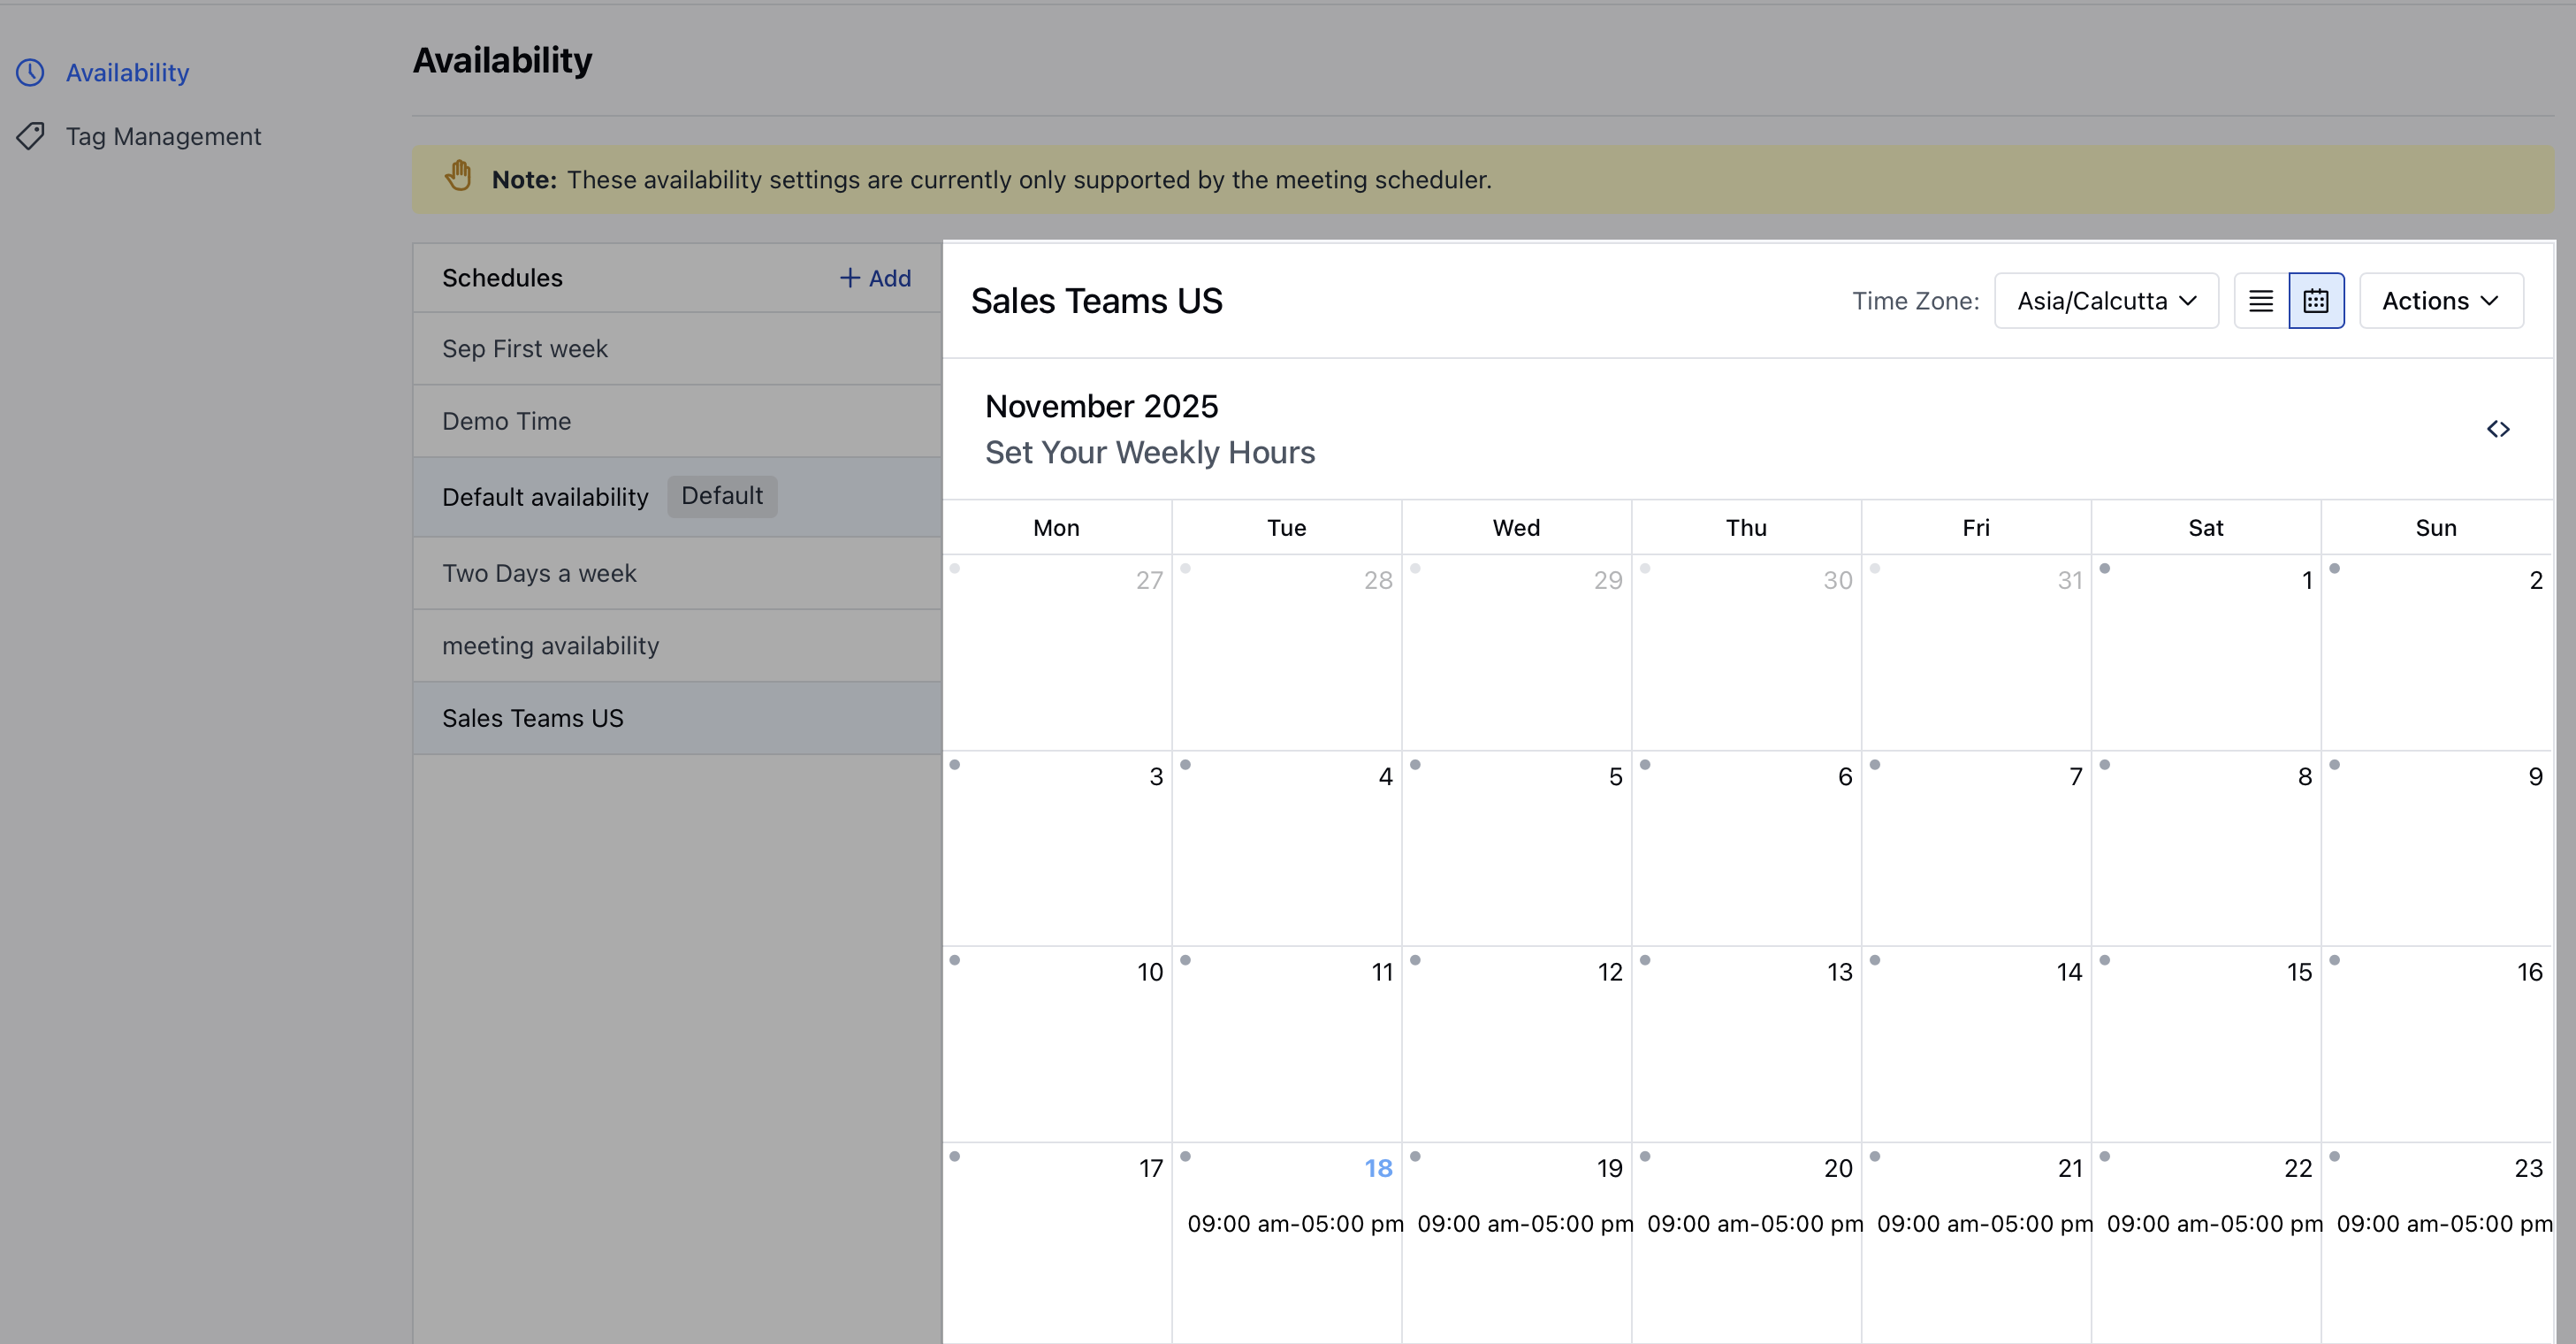The image size is (2576, 1344).
Task: Select the Demo Time schedule
Action: 507,421
